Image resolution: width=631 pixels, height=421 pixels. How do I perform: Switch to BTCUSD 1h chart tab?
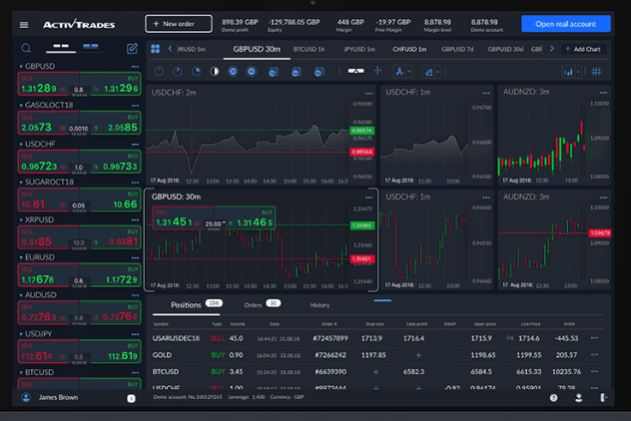309,49
